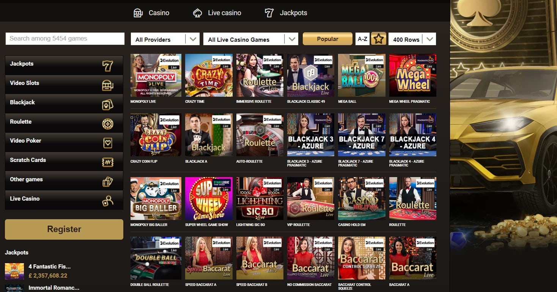557x292 pixels.
Task: Toggle the favorites star filter
Action: 379,39
